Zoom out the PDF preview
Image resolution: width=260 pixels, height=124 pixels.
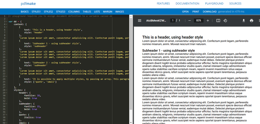pos(190,20)
